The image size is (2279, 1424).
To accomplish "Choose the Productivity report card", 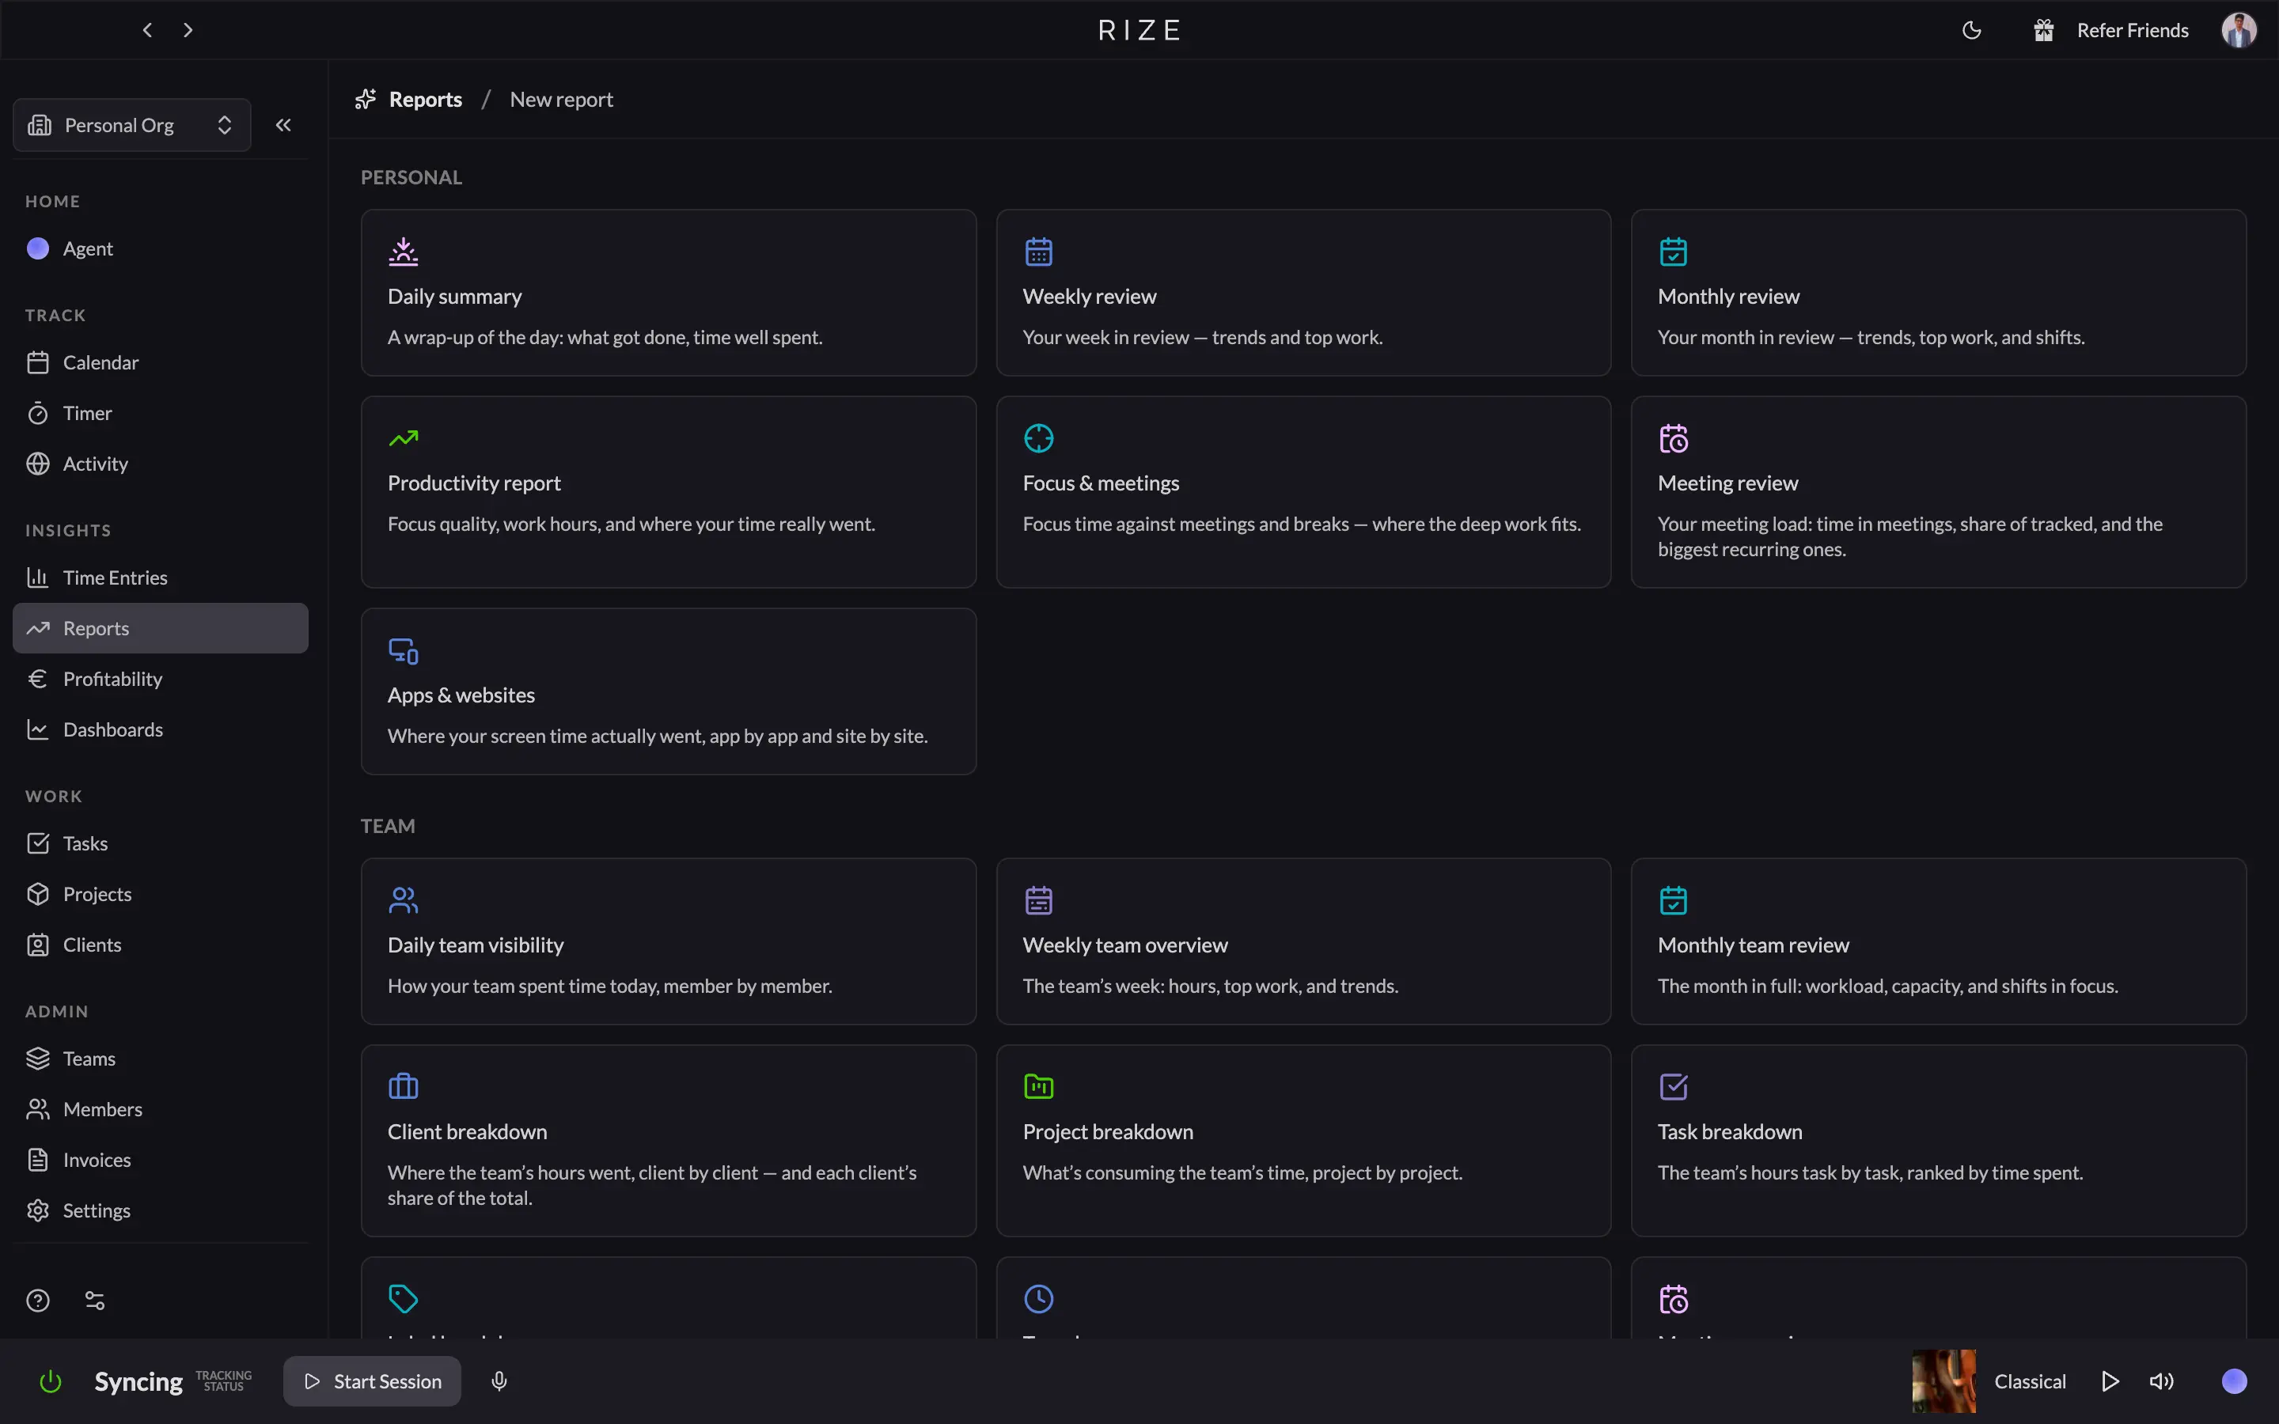I will [669, 493].
